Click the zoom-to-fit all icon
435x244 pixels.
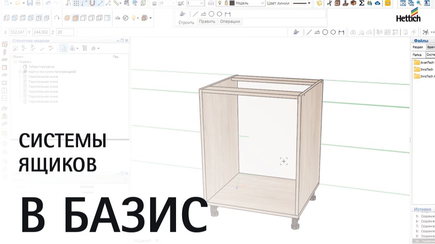tap(403, 3)
